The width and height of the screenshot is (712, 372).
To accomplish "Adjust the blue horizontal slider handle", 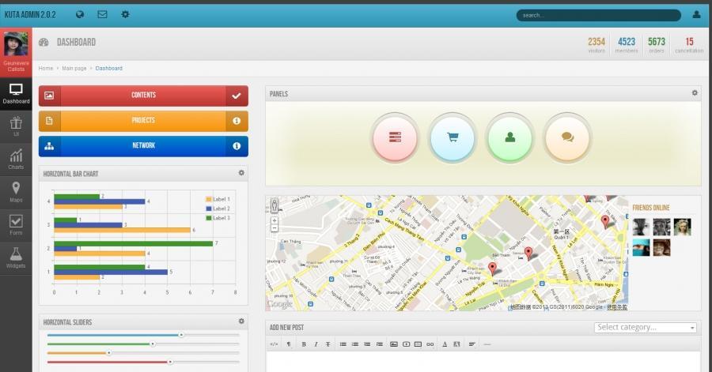I will pos(181,335).
